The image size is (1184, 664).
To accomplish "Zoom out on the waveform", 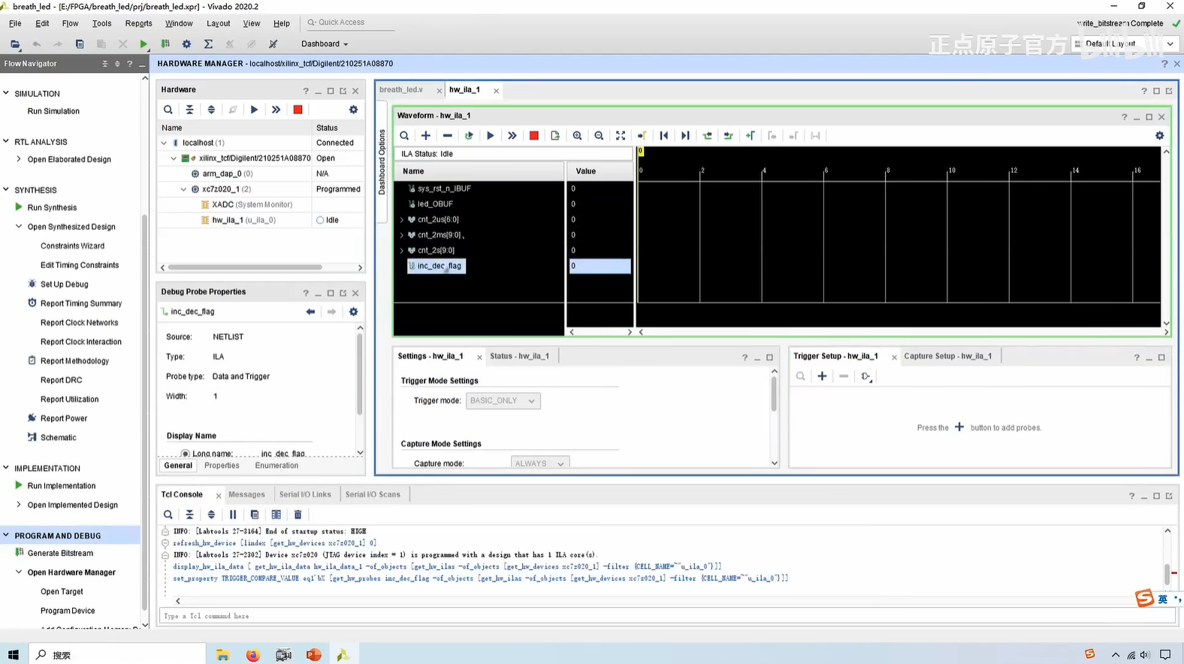I will tap(599, 136).
